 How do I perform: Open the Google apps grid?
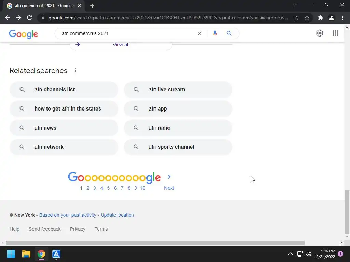[335, 33]
